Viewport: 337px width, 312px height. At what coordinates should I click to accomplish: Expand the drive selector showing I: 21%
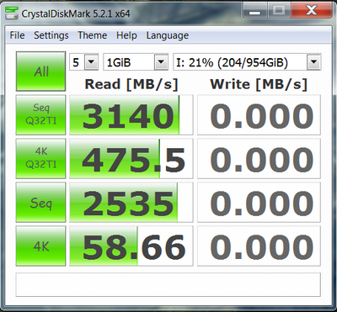[313, 61]
